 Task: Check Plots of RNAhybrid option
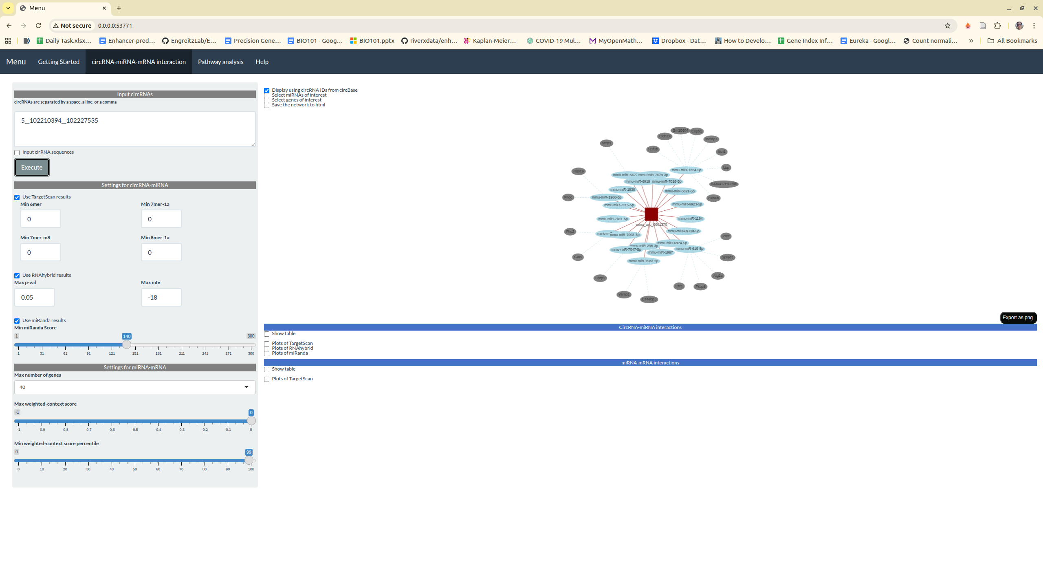[x=267, y=349]
